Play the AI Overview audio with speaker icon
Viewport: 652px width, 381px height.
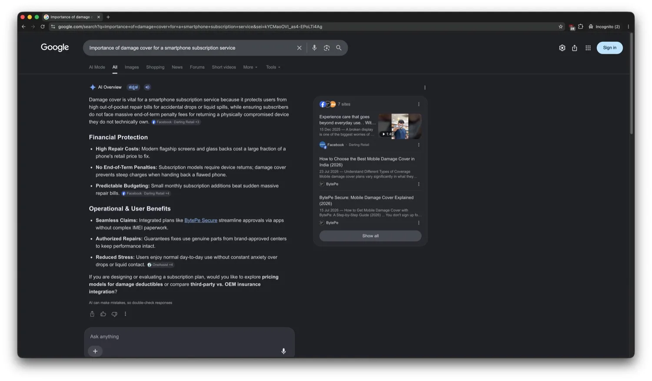coord(147,87)
